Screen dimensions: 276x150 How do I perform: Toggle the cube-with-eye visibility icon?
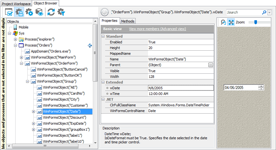click(39, 12)
